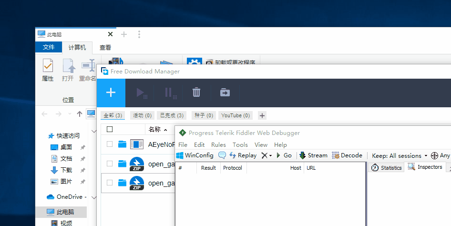The height and width of the screenshot is (226, 451).
Task: Click Any Process target icon in Fiddler
Action: [434, 155]
